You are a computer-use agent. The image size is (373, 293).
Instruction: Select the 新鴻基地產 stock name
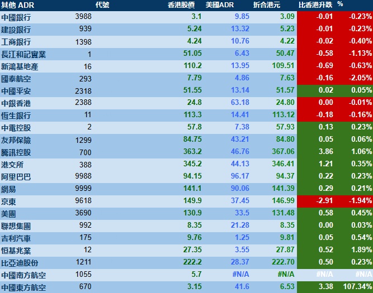coord(20,67)
